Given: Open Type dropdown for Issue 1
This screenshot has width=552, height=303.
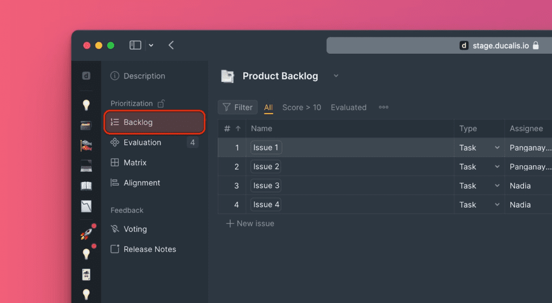Looking at the screenshot, I should [496, 147].
